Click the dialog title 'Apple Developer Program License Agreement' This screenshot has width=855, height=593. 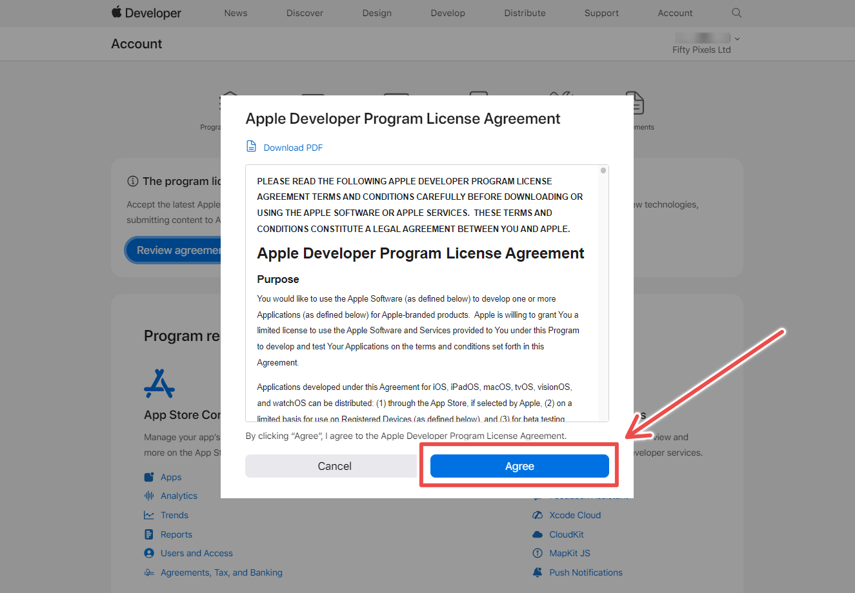point(403,119)
